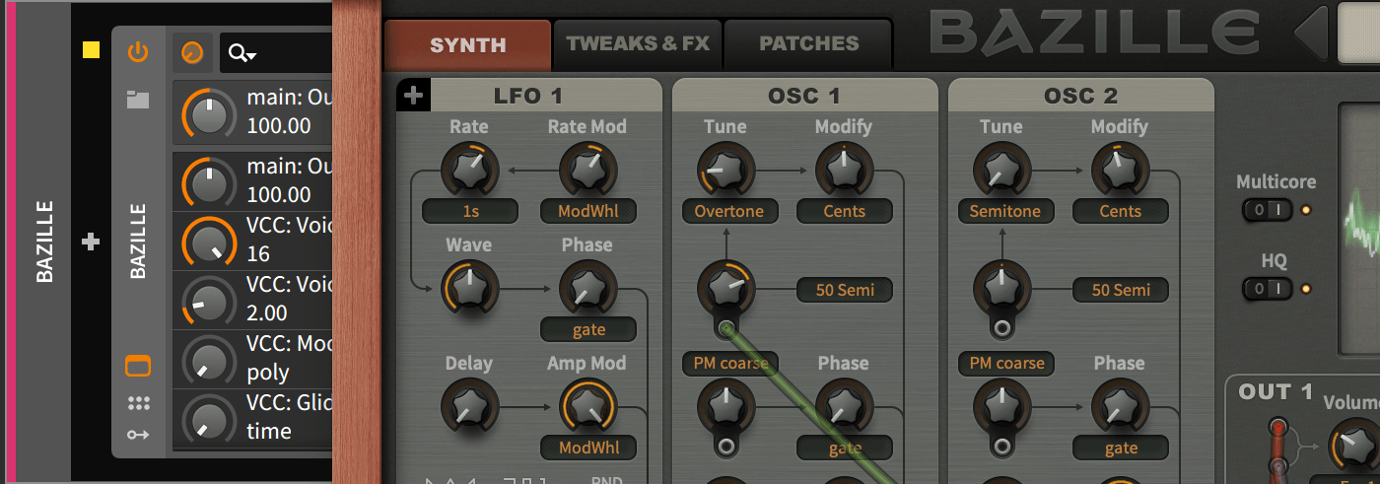The image size is (1380, 484).
Task: Click the OSC 1 jack with the green cable
Action: pyautogui.click(x=726, y=327)
